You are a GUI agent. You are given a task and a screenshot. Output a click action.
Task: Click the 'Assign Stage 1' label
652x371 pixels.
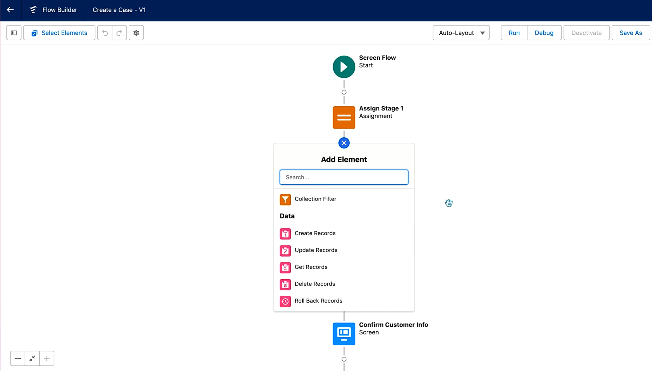381,108
